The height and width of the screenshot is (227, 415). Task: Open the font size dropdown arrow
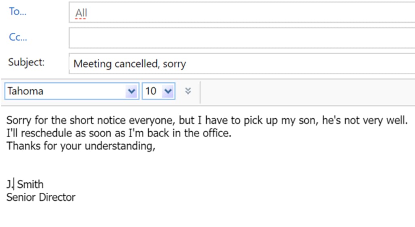pyautogui.click(x=168, y=91)
